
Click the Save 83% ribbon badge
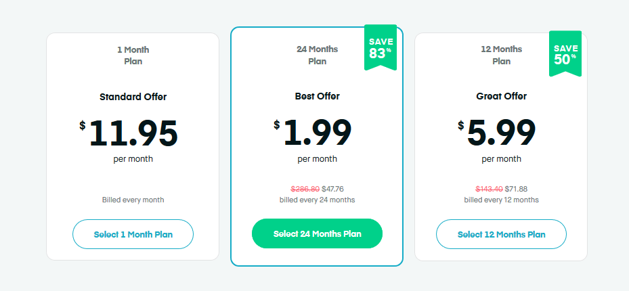381,47
